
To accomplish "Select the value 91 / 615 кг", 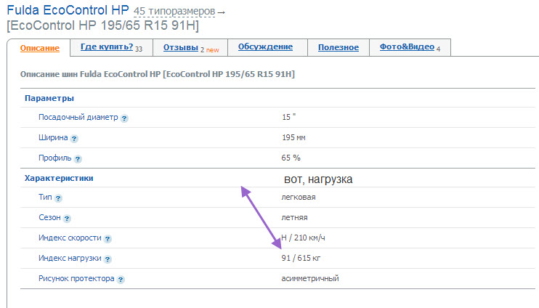I will tap(301, 258).
